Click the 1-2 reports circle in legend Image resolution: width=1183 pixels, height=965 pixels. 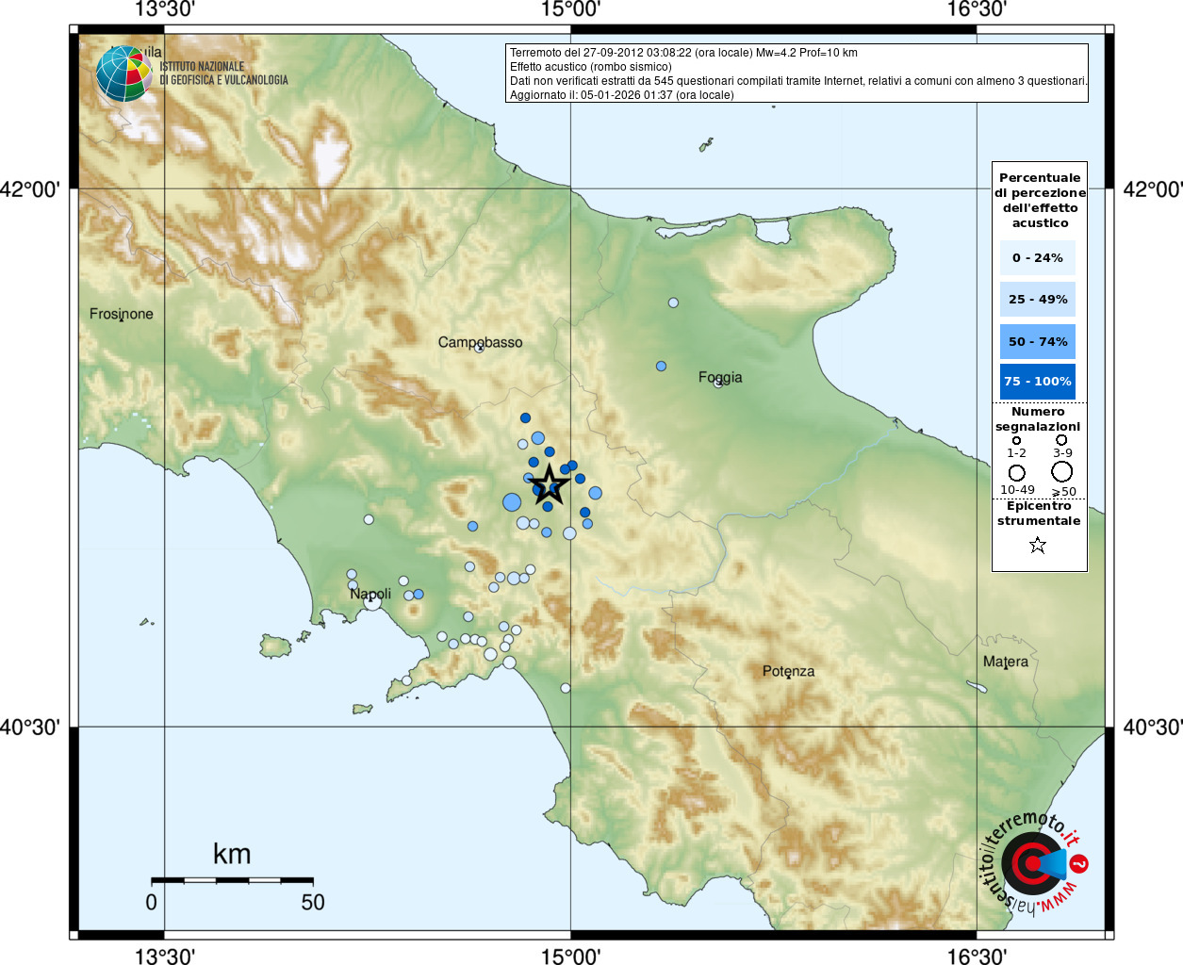1016,440
